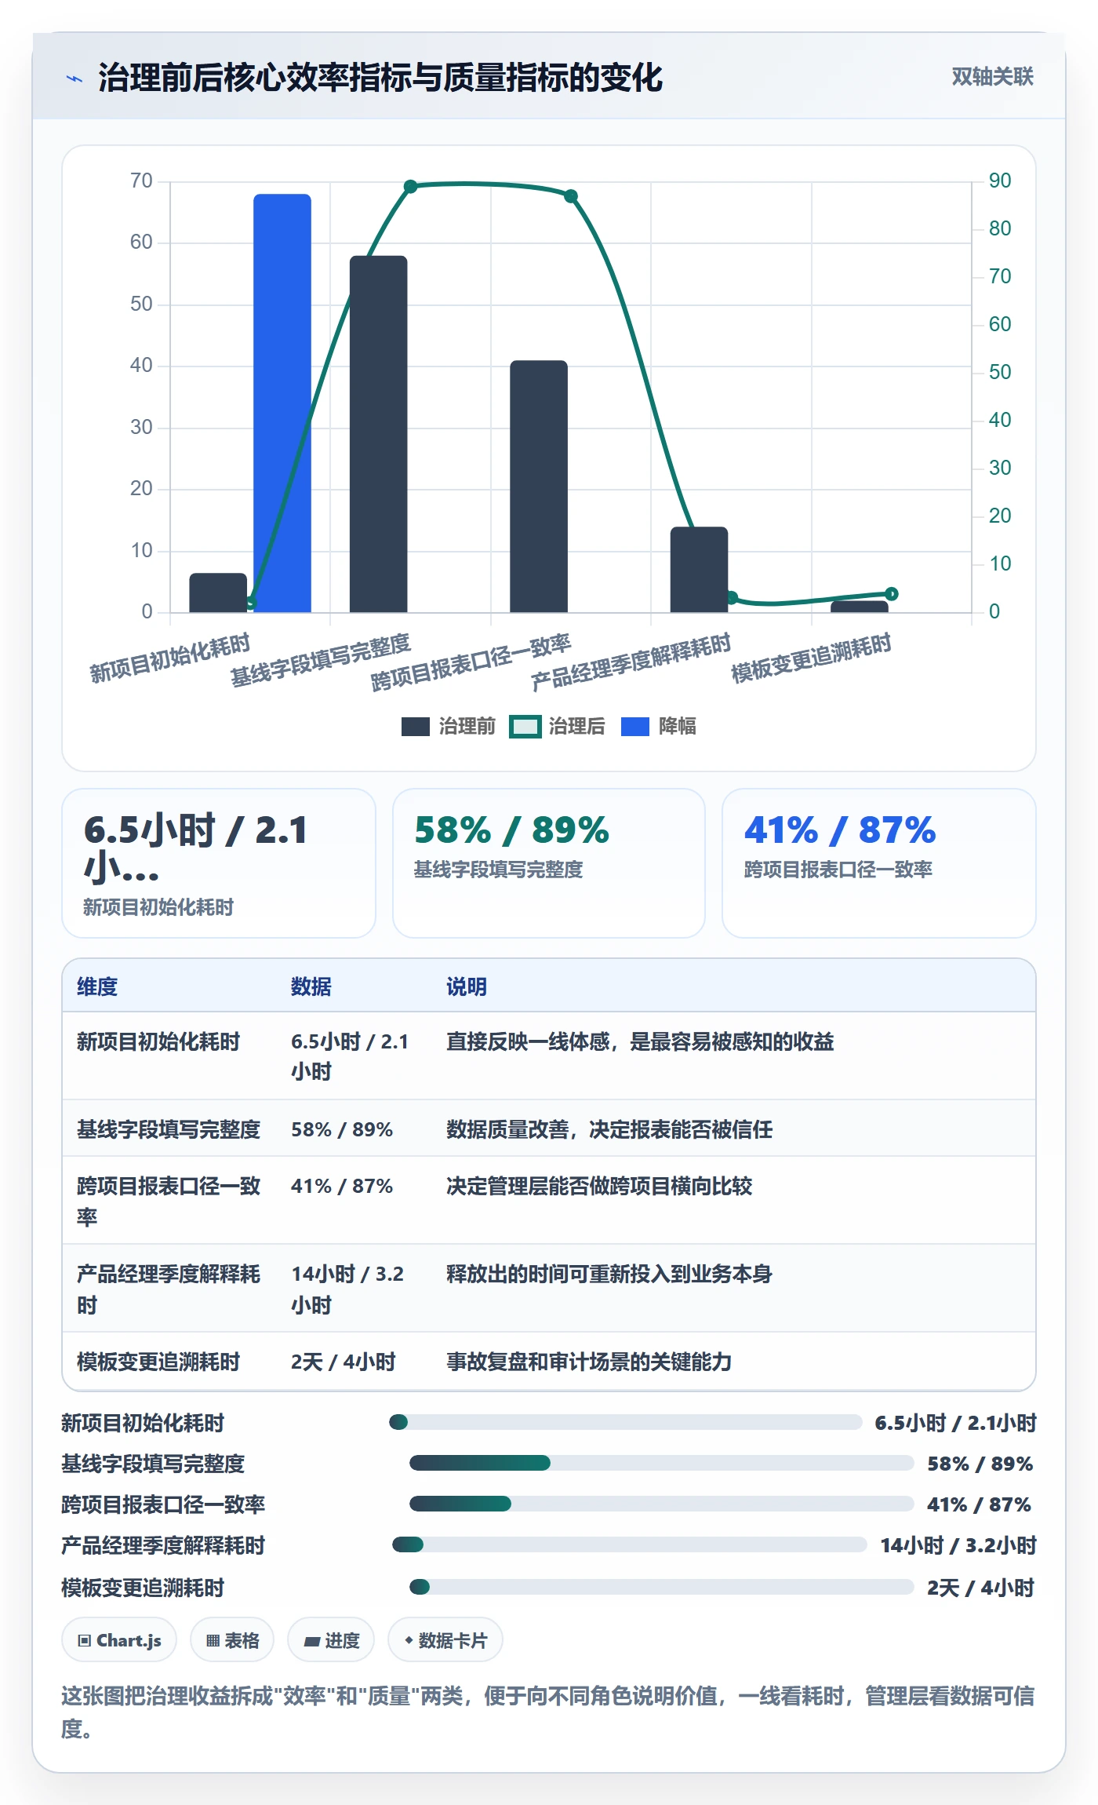Viewport: 1098px width, 1805px height.
Task: Click the 新项目初始化耗时 progress bar
Action: (x=625, y=1422)
